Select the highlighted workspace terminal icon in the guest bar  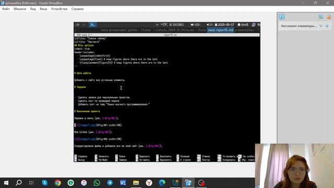92,25
